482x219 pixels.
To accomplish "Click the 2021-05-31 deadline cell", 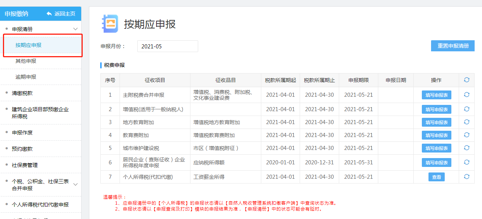I will click(x=359, y=162).
